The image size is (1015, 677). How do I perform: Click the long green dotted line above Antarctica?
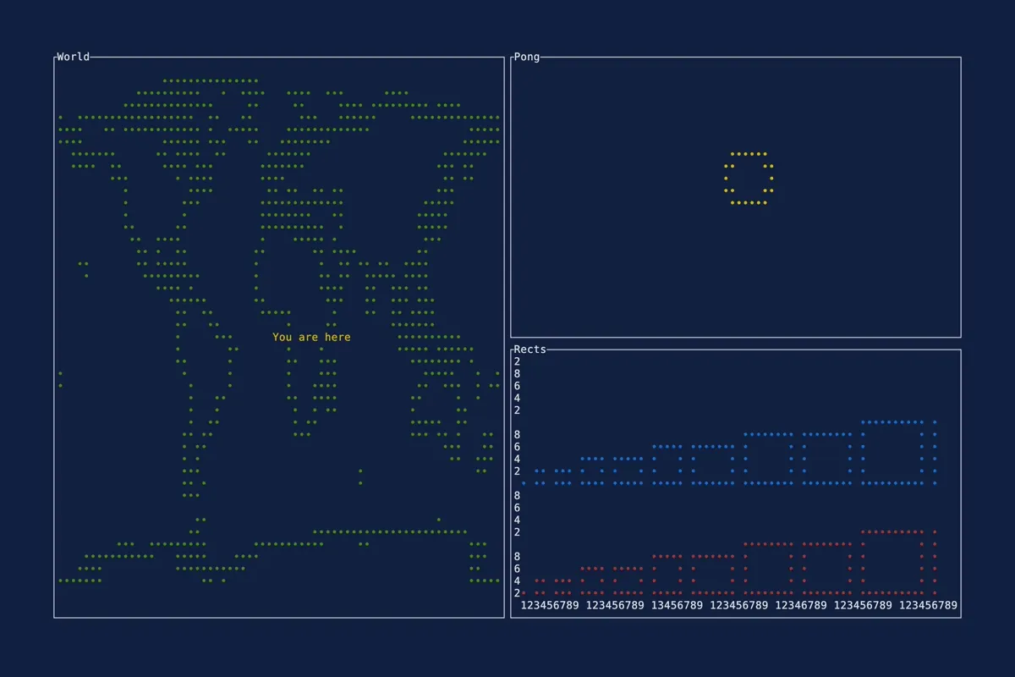[x=389, y=532]
